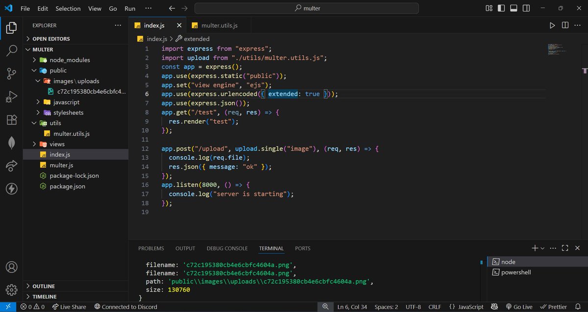The image size is (588, 312).
Task: Click the multer command center search box
Action: [x=307, y=8]
